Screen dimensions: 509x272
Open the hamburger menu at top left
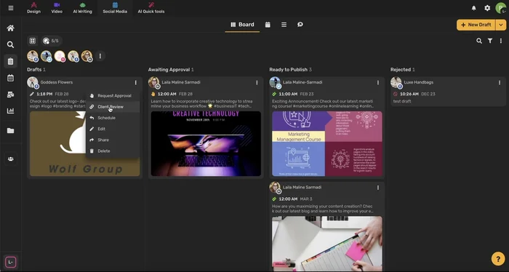point(11,8)
